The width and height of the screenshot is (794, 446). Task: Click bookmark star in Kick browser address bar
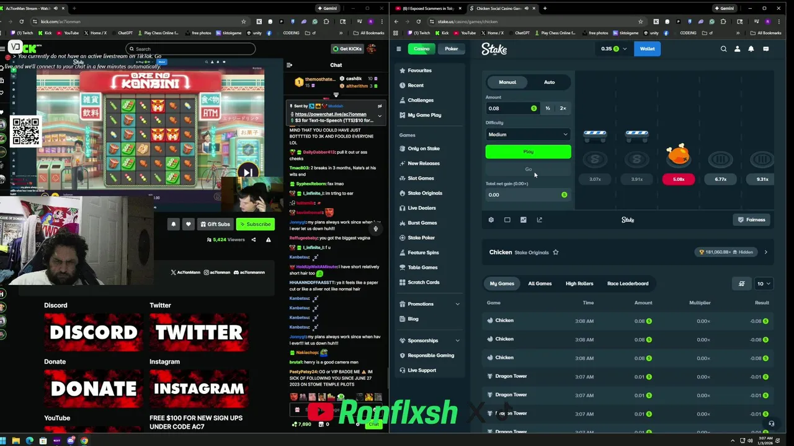(244, 22)
